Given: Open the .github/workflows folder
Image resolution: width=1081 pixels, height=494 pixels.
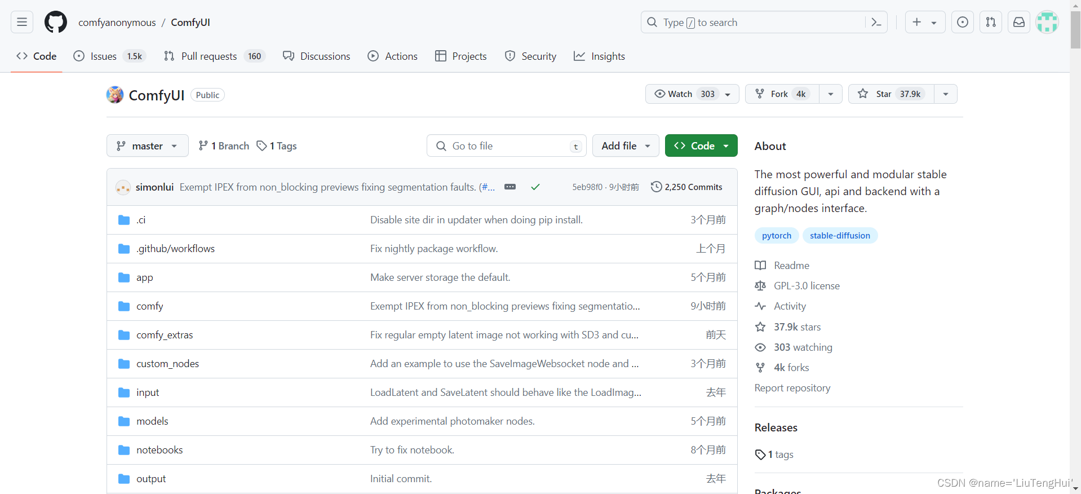Looking at the screenshot, I should 175,249.
